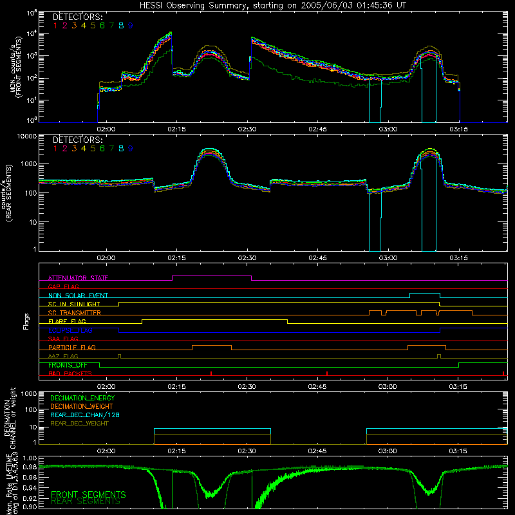Click the 02:45 tick label under the flags panel

click(317, 387)
